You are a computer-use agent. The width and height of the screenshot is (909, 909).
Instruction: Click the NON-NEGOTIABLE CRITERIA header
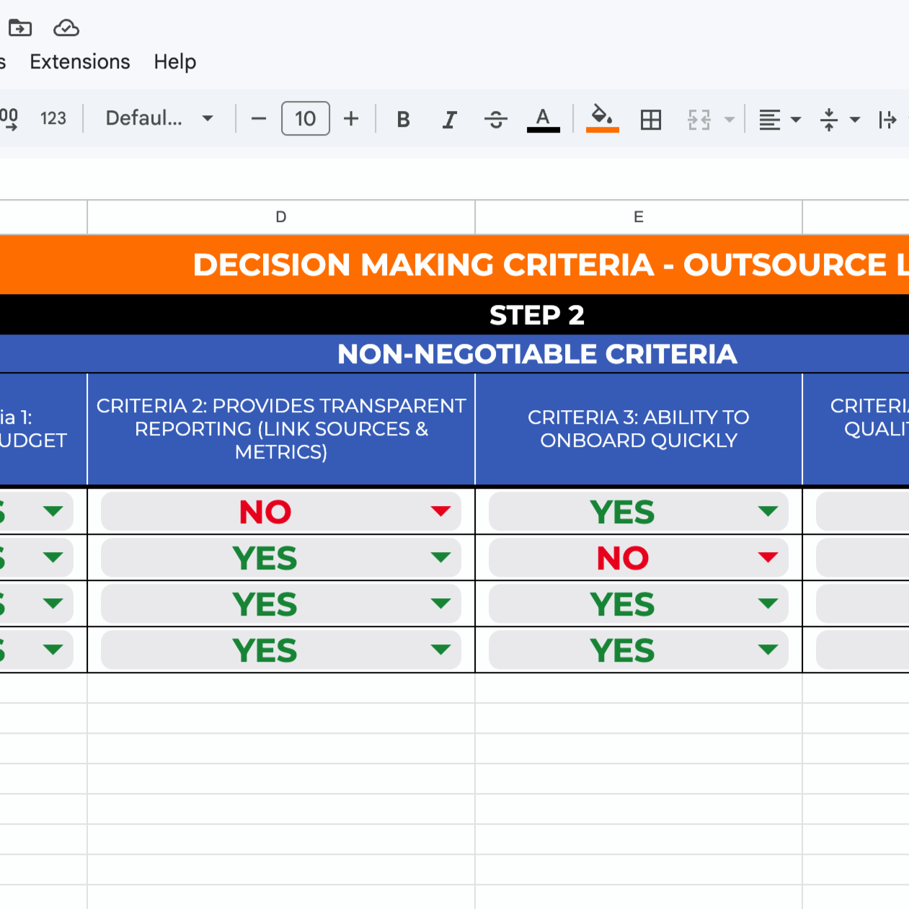coord(537,354)
